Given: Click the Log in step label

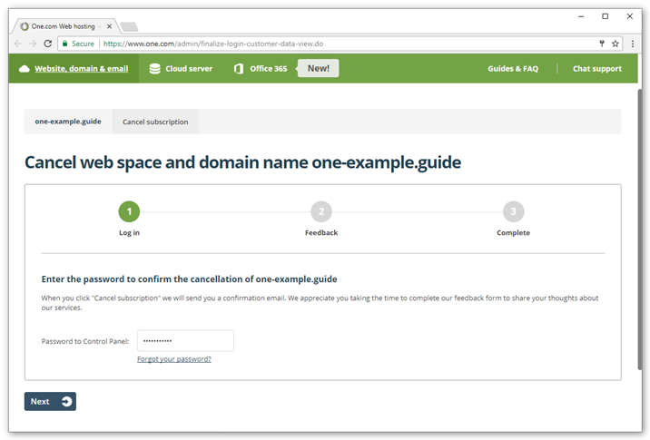Looking at the screenshot, I should click(x=129, y=233).
